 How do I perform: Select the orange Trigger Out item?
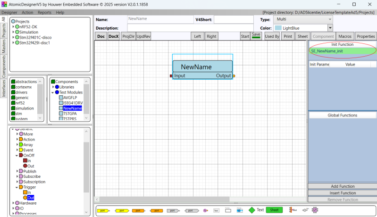[31, 198]
